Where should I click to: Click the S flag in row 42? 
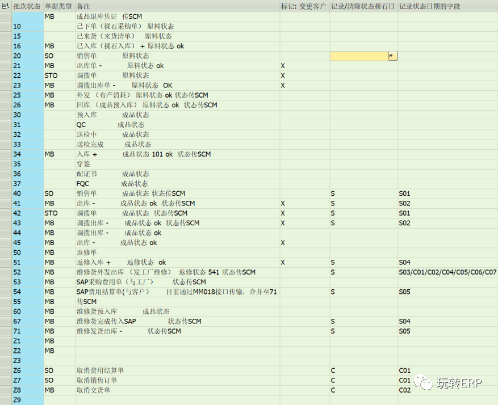pos(333,213)
